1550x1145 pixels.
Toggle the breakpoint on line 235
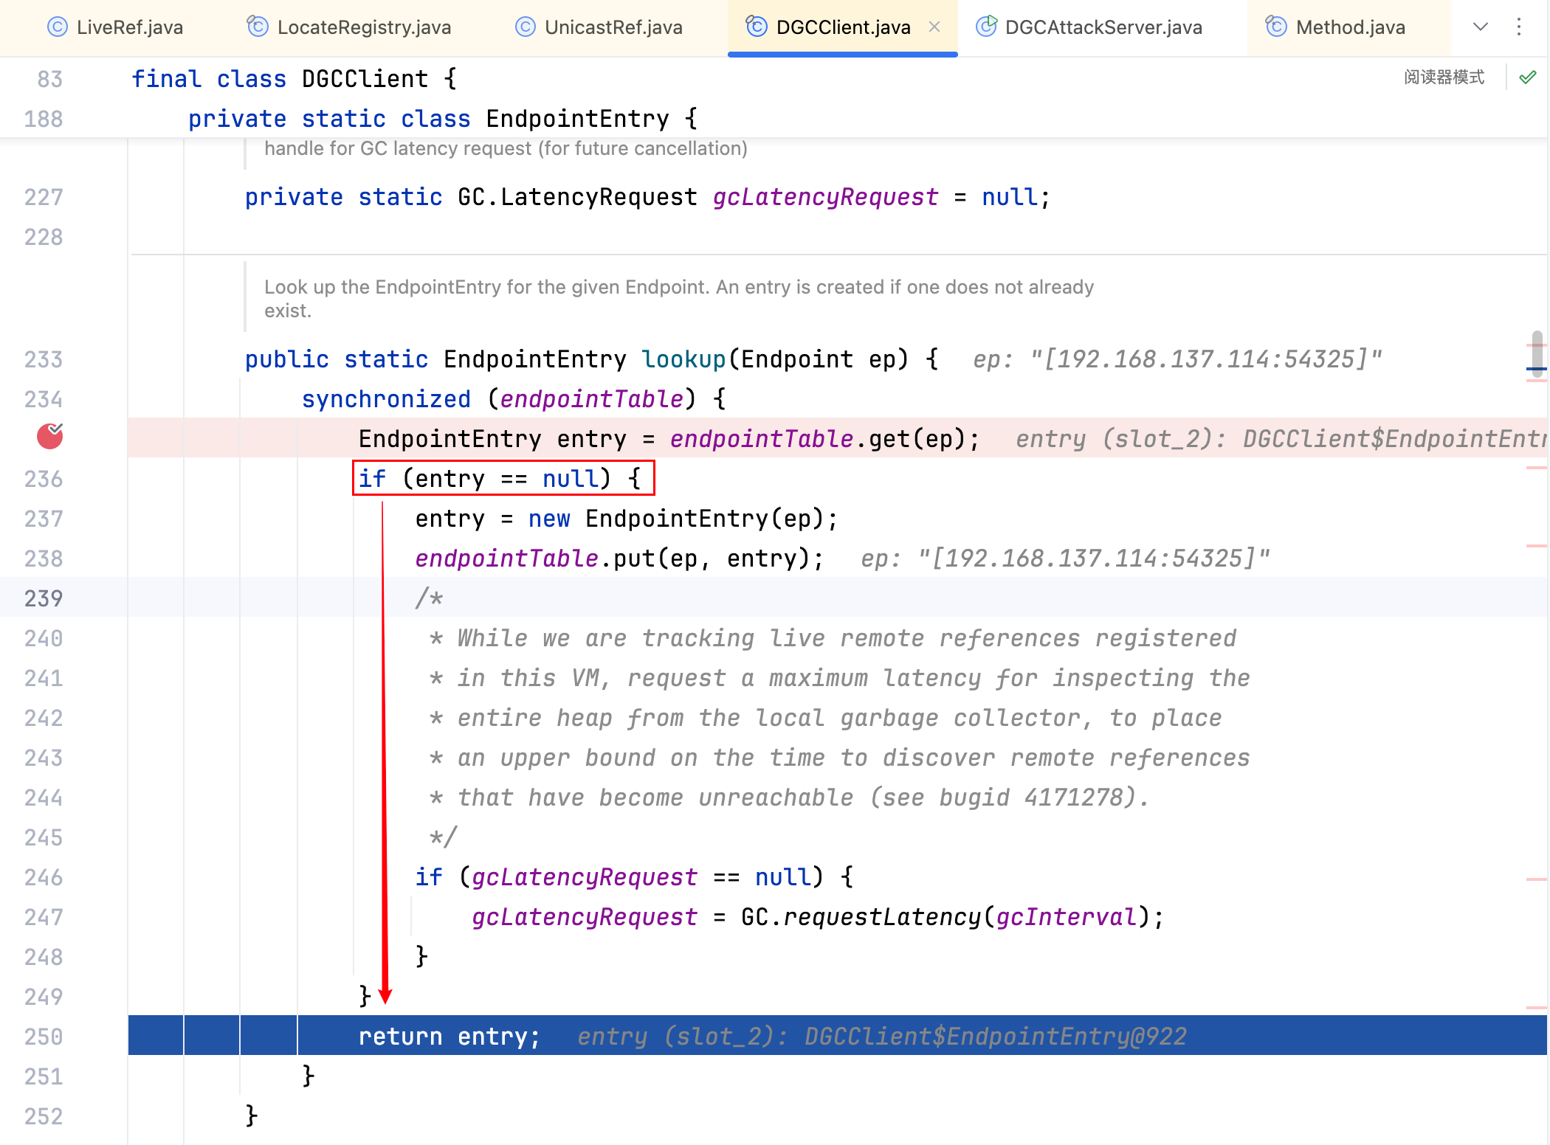point(49,437)
